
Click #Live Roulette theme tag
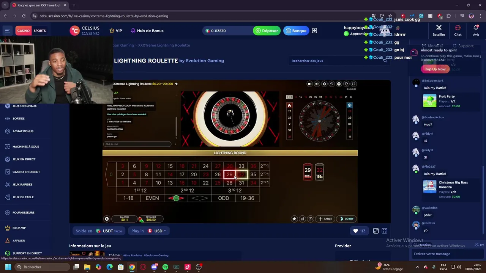click(133, 256)
